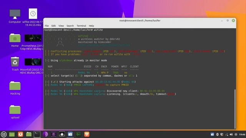The image size is (246, 138).
Task: Open the terminal Search menu
Action: point(70,26)
